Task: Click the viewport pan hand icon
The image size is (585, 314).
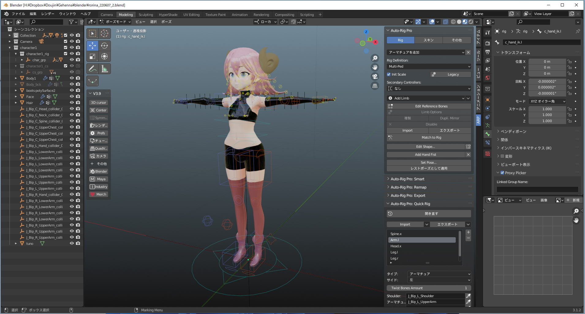Action: click(x=375, y=67)
